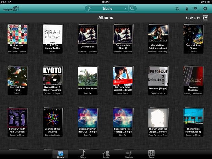Image resolution: width=212 pixels, height=159 pixels.
Task: Open the C.U.L.T. Too Young To Die album
Action: click(52, 39)
